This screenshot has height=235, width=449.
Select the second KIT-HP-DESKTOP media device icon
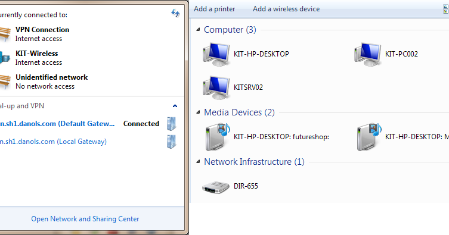[369, 137]
